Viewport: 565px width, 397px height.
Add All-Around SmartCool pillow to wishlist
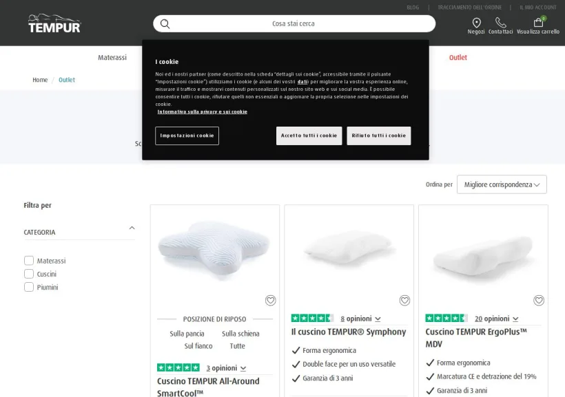[x=271, y=300]
